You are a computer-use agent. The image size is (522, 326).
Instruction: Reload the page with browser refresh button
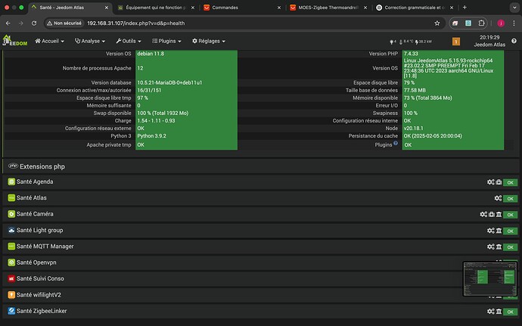34,23
